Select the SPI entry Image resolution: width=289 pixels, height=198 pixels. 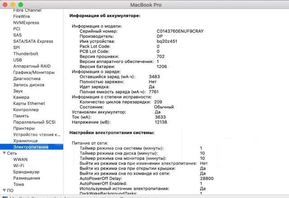16,48
